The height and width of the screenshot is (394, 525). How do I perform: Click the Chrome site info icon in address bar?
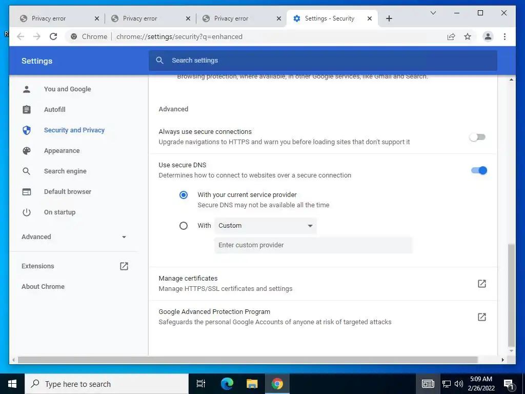pos(74,36)
